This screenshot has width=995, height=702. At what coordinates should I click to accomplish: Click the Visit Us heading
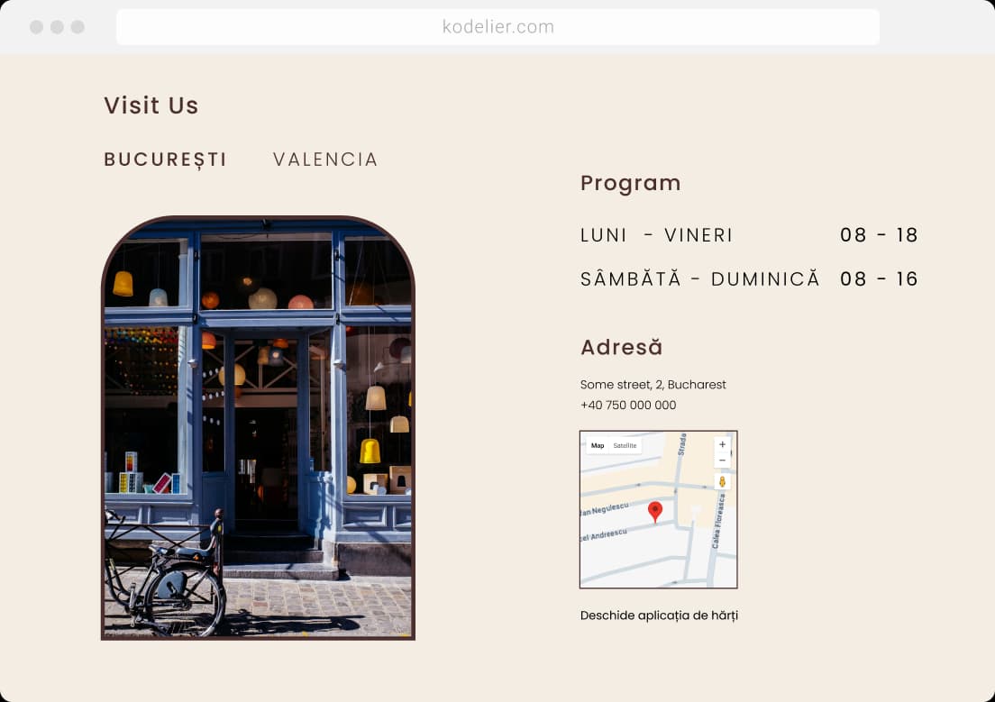tap(151, 105)
